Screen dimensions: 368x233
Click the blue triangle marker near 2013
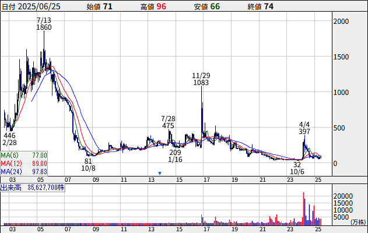[160, 173]
